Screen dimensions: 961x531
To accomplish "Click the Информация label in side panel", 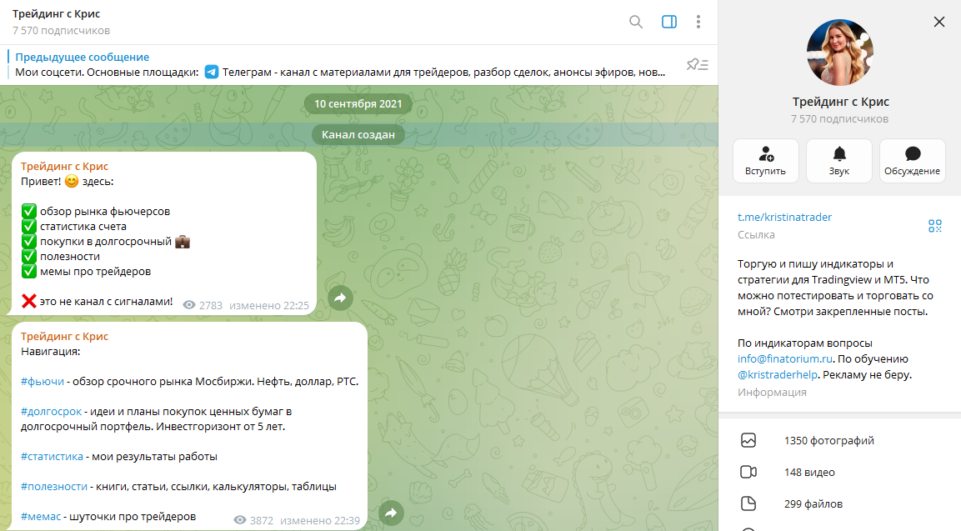I will [x=772, y=393].
